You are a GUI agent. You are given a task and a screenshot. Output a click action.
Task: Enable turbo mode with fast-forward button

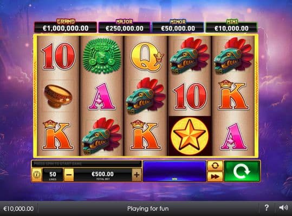(x=215, y=177)
